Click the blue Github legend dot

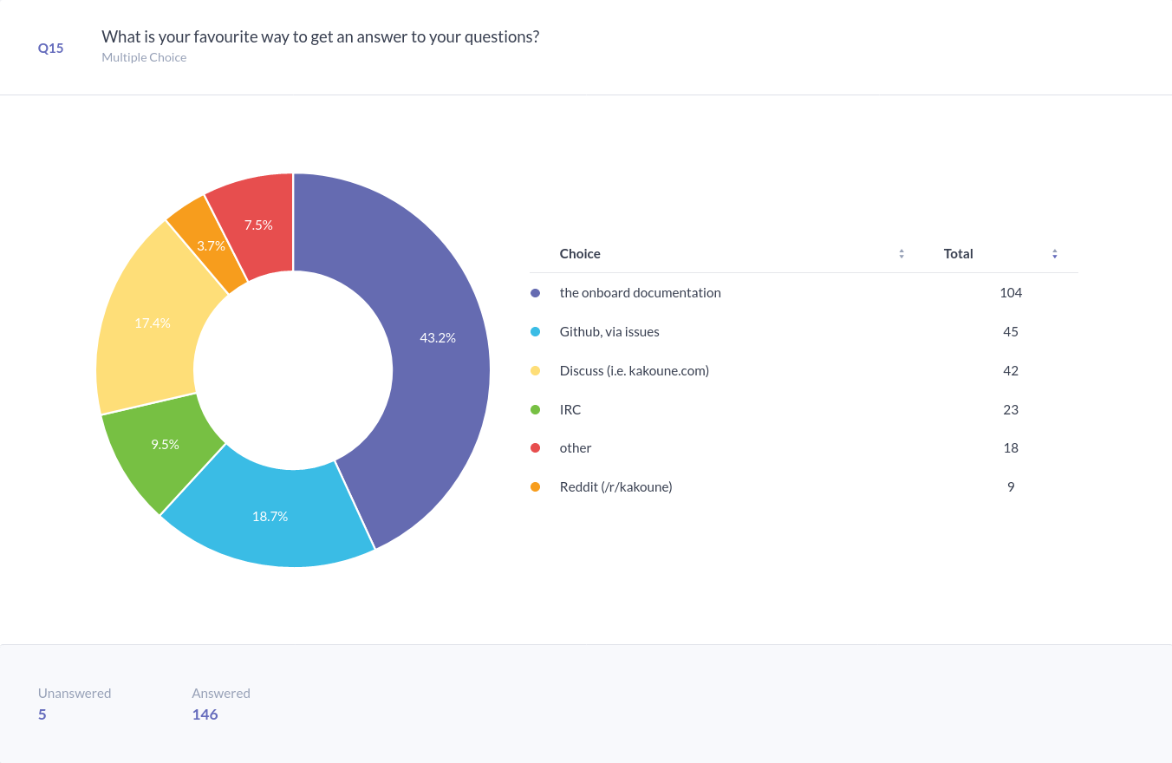[x=535, y=332]
